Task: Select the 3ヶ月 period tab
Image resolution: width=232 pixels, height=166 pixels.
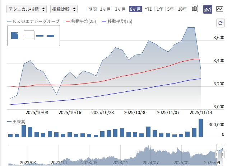Action: [x=120, y=9]
